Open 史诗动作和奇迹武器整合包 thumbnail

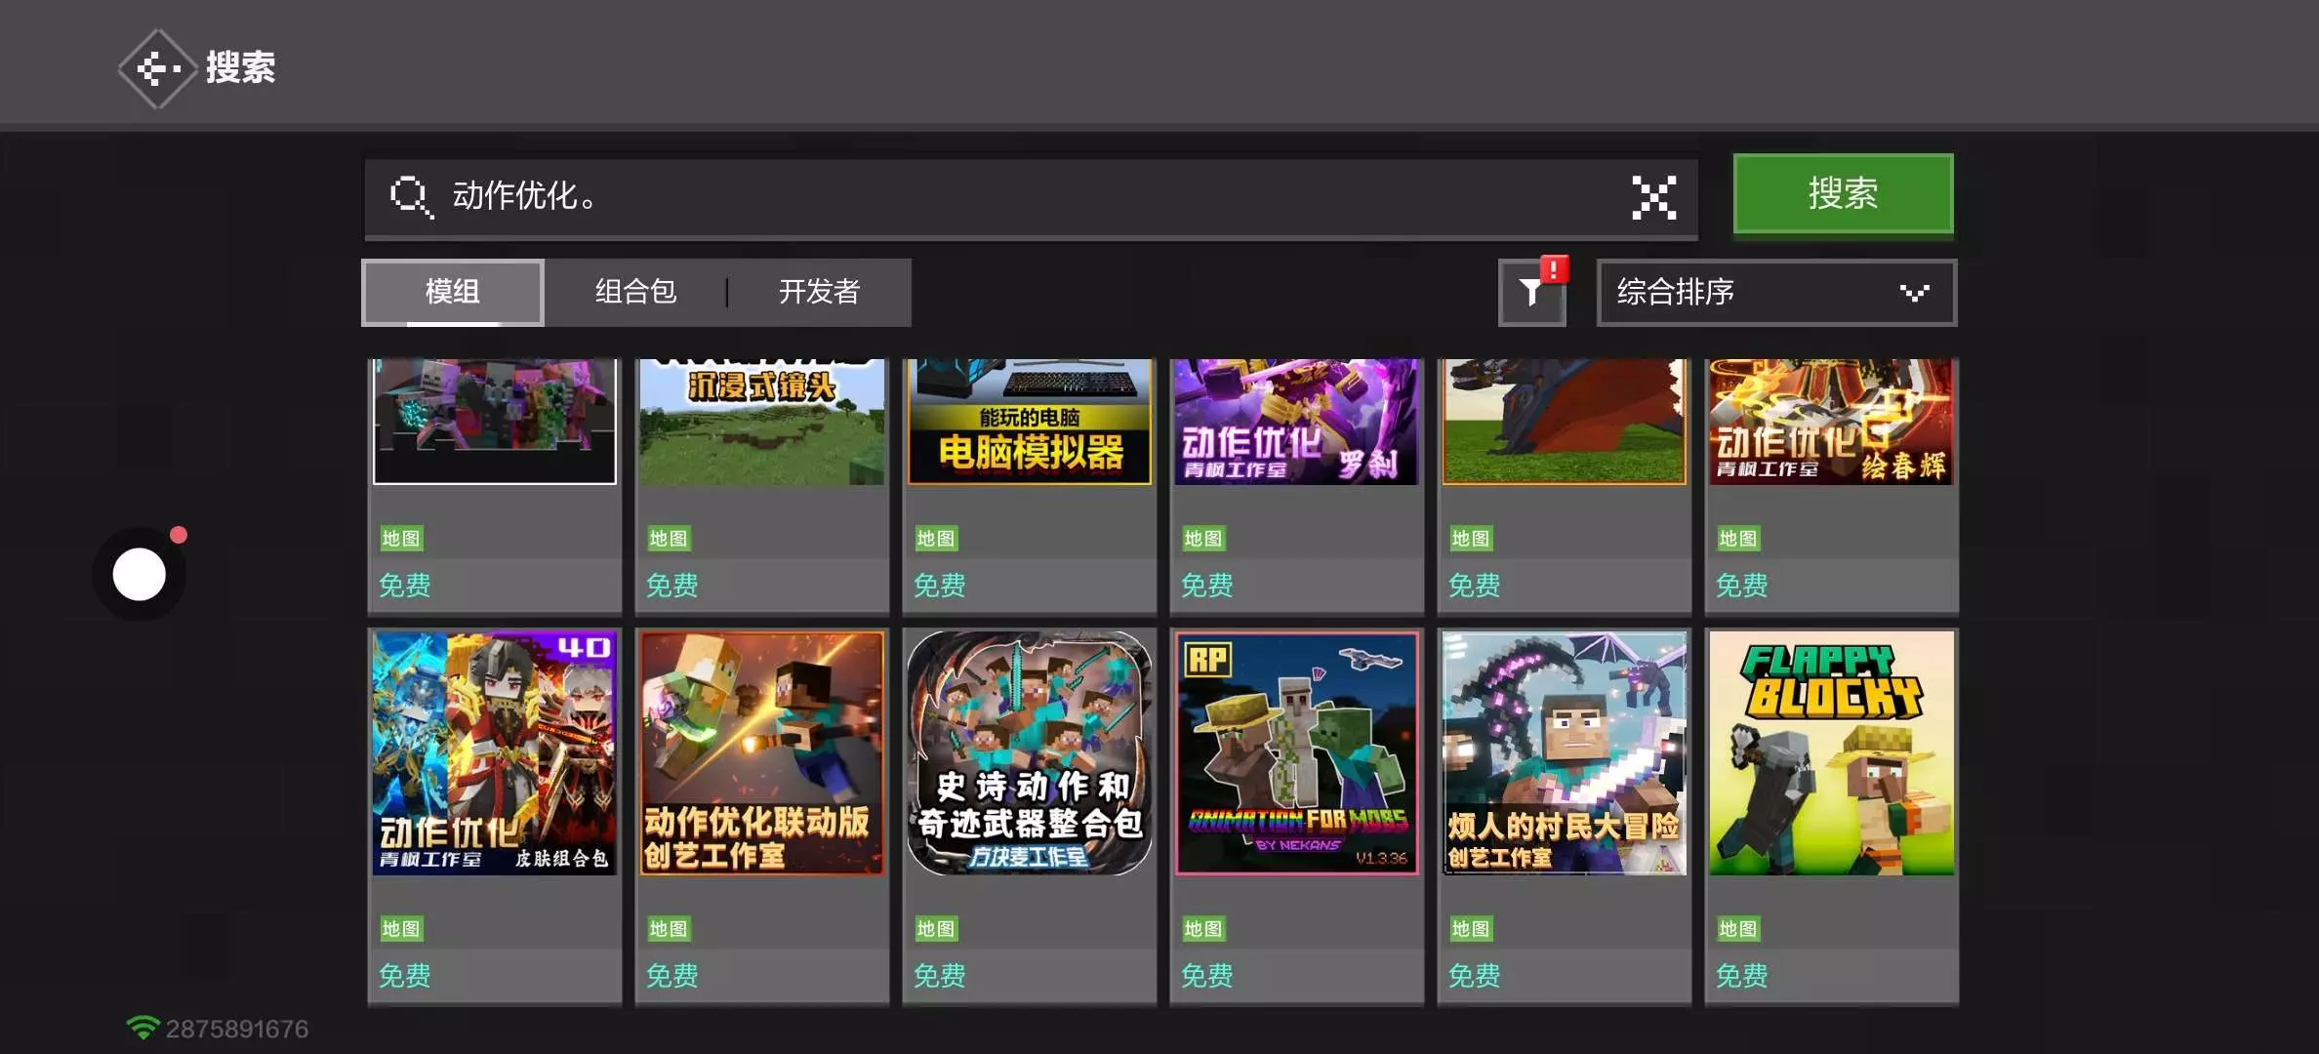[1029, 752]
